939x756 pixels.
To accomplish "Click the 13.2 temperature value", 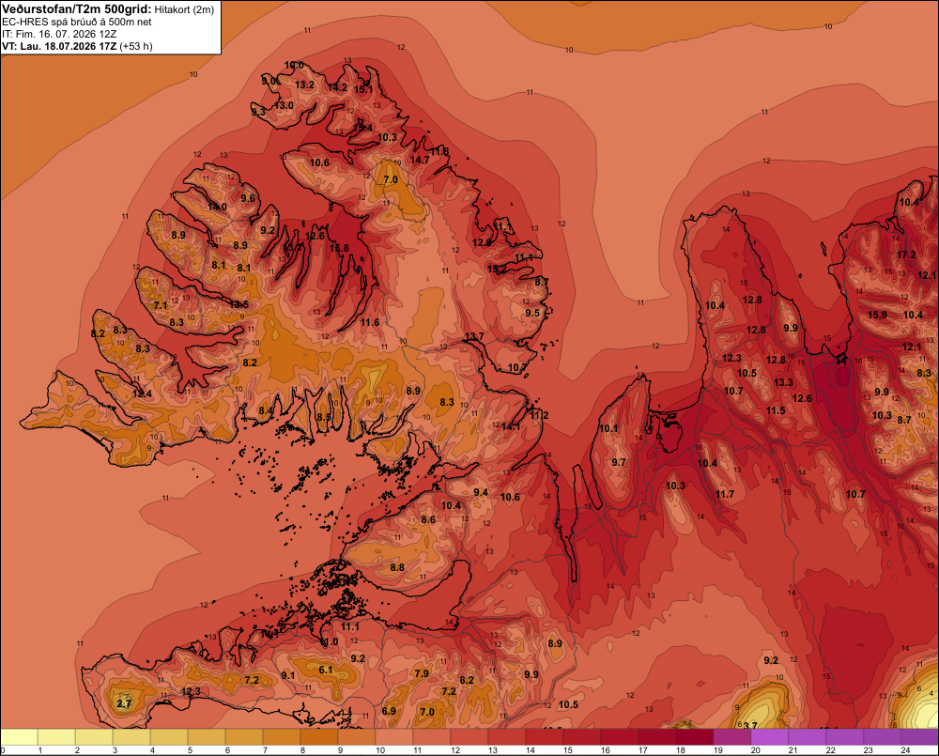I will [304, 85].
